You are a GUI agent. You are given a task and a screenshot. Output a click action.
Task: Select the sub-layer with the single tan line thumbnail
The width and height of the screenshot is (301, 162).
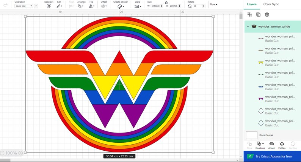273,51
